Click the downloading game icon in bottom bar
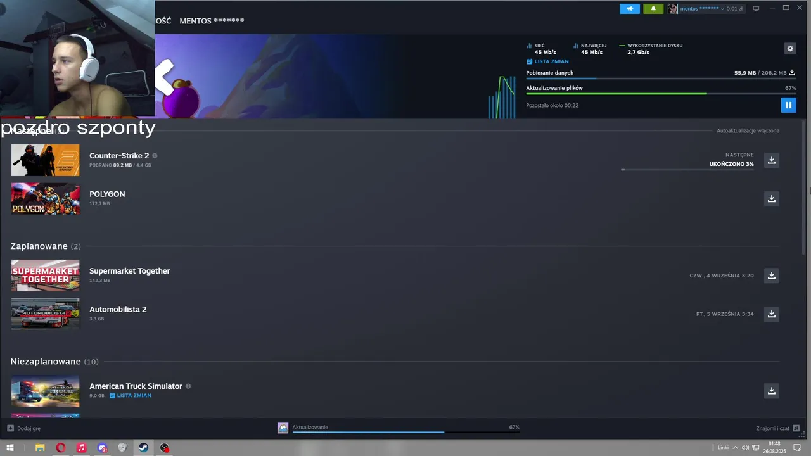 (x=283, y=428)
